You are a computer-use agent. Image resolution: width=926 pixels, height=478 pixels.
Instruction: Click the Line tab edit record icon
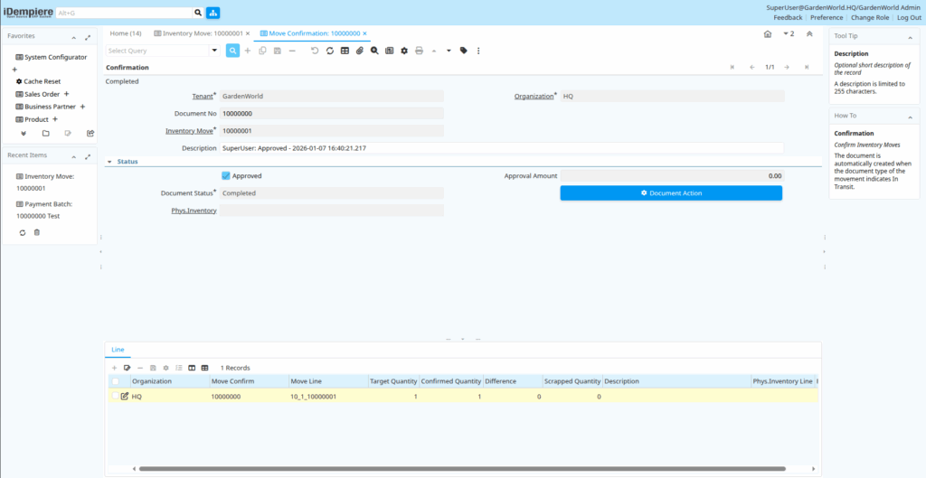pyautogui.click(x=127, y=368)
